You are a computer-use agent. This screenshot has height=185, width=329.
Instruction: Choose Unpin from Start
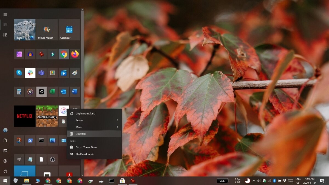point(94,113)
